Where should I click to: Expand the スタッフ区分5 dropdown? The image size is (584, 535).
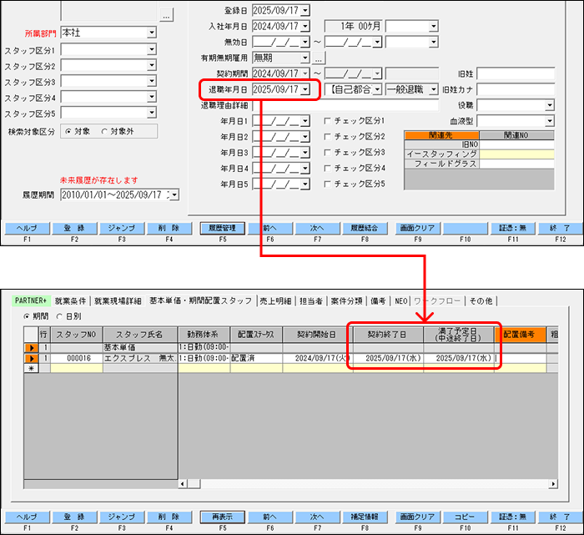click(151, 113)
